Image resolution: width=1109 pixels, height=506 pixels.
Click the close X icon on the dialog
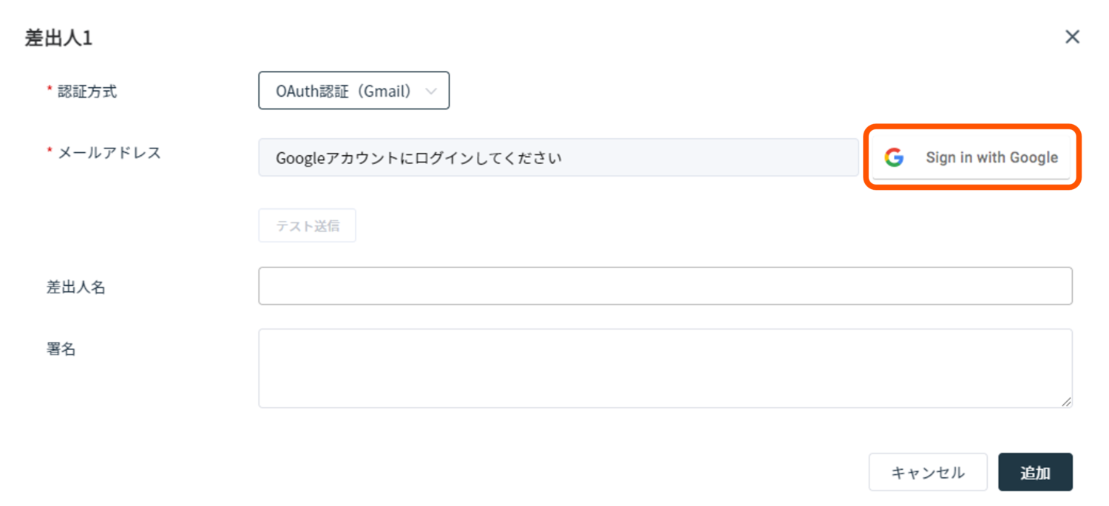1072,36
